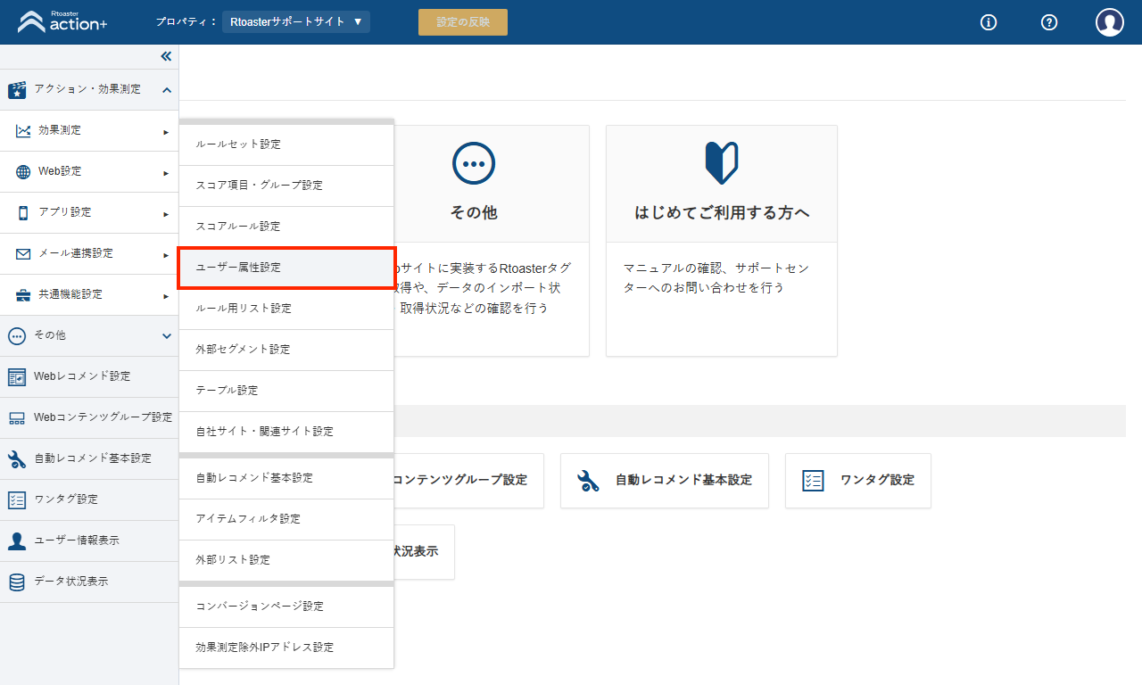Select スコアルール設定 menu entry
Viewport: 1142px width, 685px height.
[286, 227]
